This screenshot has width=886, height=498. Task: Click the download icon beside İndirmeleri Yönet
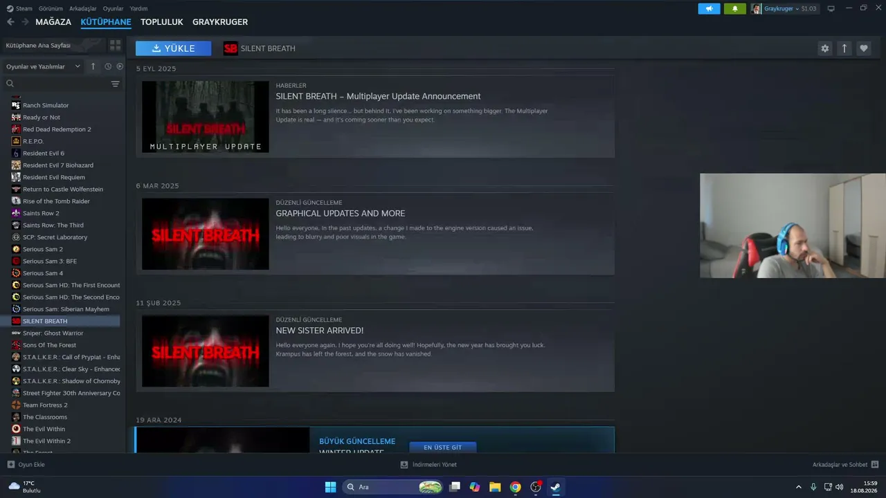404,465
